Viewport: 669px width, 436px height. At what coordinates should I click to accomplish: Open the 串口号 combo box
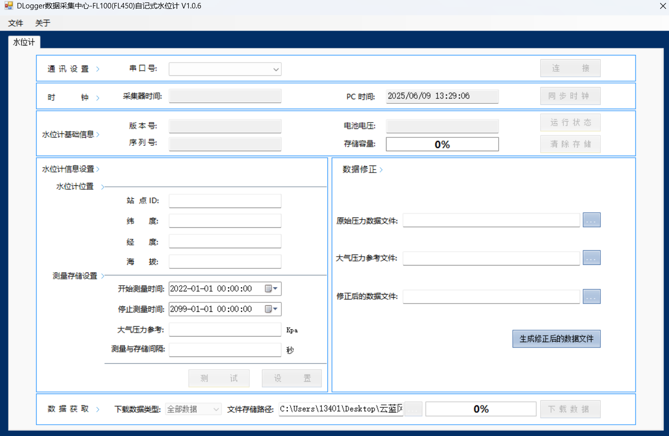click(225, 69)
